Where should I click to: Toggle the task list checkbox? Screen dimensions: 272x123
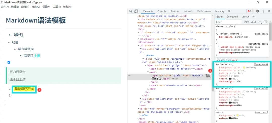click(9, 62)
